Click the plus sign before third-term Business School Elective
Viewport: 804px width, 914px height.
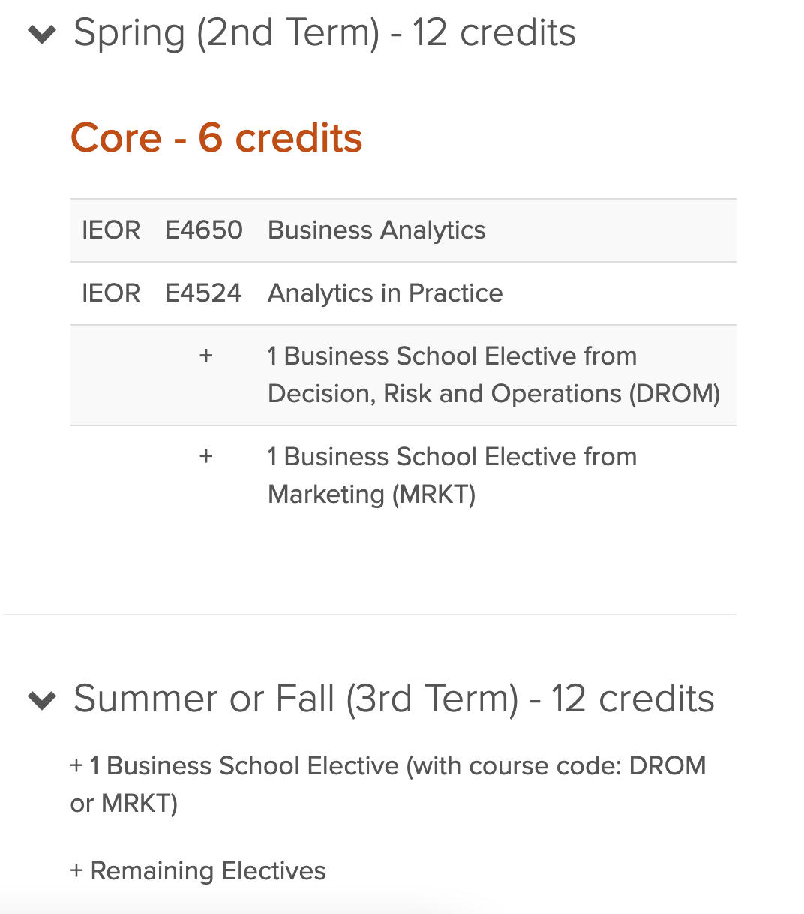coord(76,766)
